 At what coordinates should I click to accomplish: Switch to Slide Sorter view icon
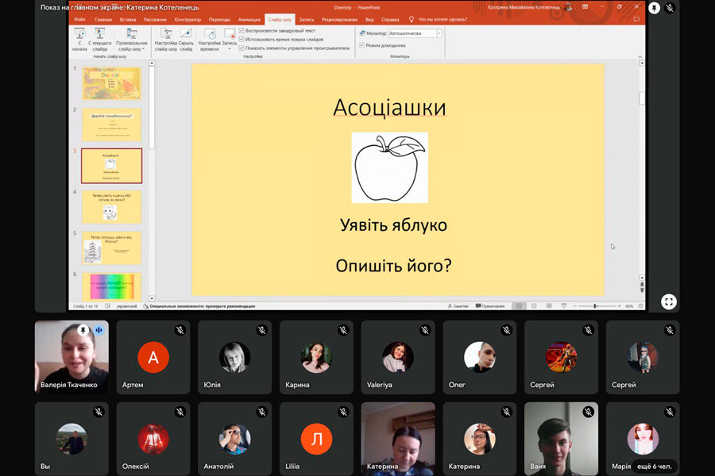(534, 306)
